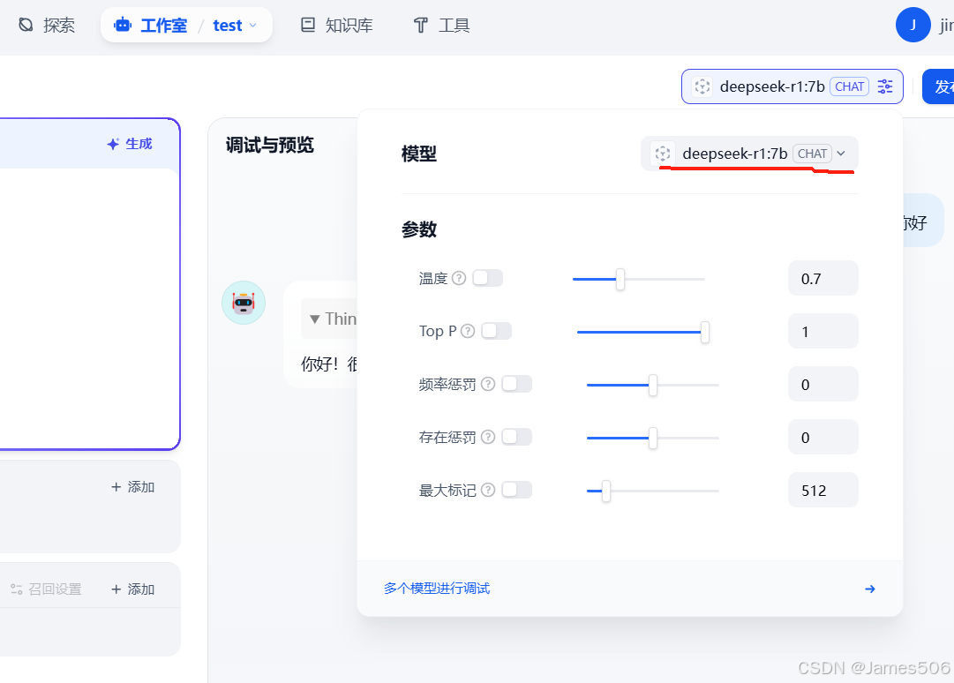The width and height of the screenshot is (954, 683).
Task: Click the user avatar J
Action: (x=913, y=25)
